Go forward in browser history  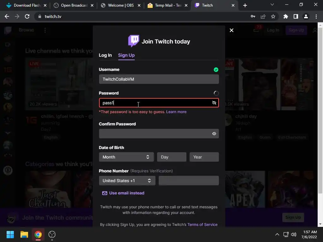click(17, 16)
